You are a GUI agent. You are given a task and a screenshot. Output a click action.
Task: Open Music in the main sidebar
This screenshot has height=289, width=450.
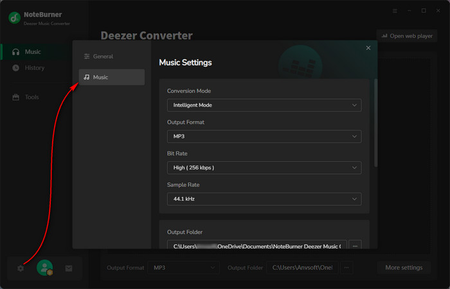click(x=36, y=52)
